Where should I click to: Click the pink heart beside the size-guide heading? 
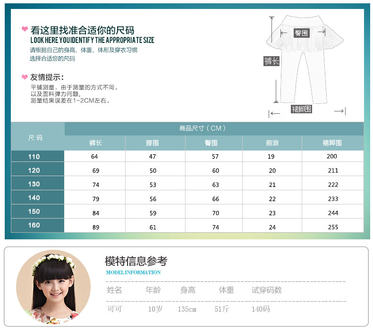tap(25, 29)
